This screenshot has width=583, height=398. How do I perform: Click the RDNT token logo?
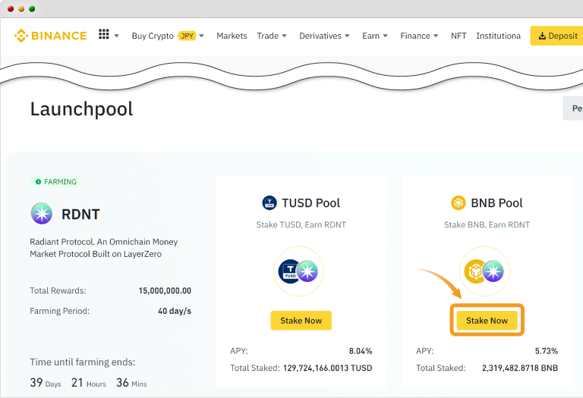[x=41, y=214]
